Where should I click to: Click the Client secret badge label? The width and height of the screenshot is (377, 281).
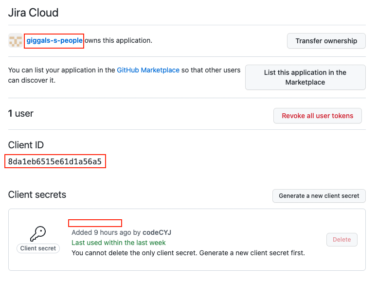coord(38,248)
